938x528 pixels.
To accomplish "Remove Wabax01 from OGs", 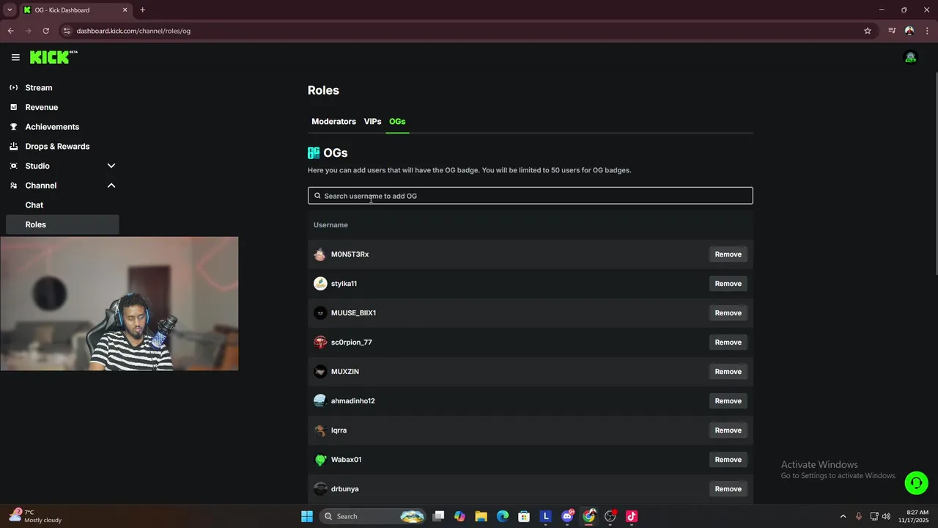I will (x=728, y=460).
